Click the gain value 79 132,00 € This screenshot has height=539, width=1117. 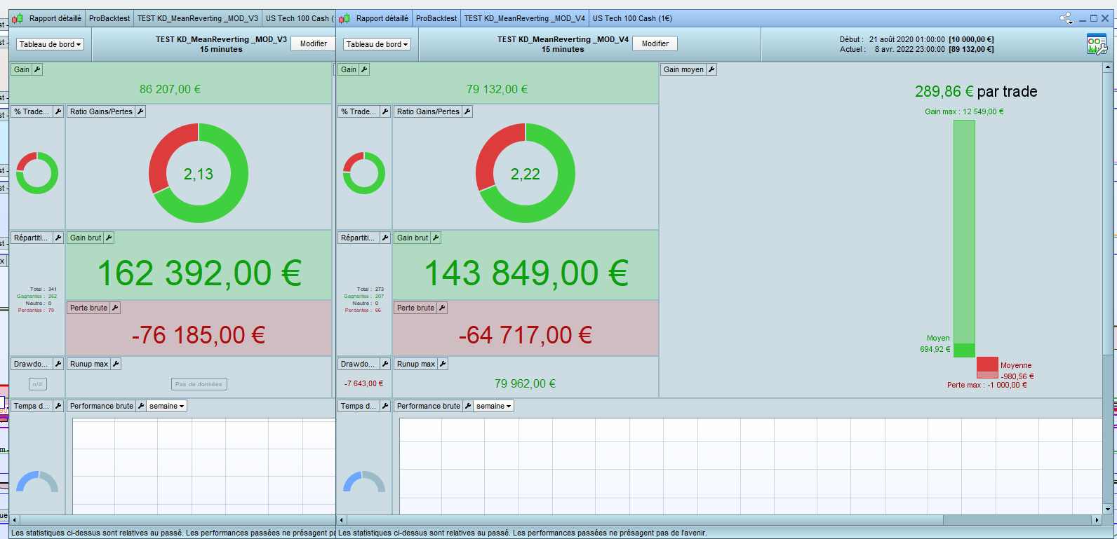(497, 89)
